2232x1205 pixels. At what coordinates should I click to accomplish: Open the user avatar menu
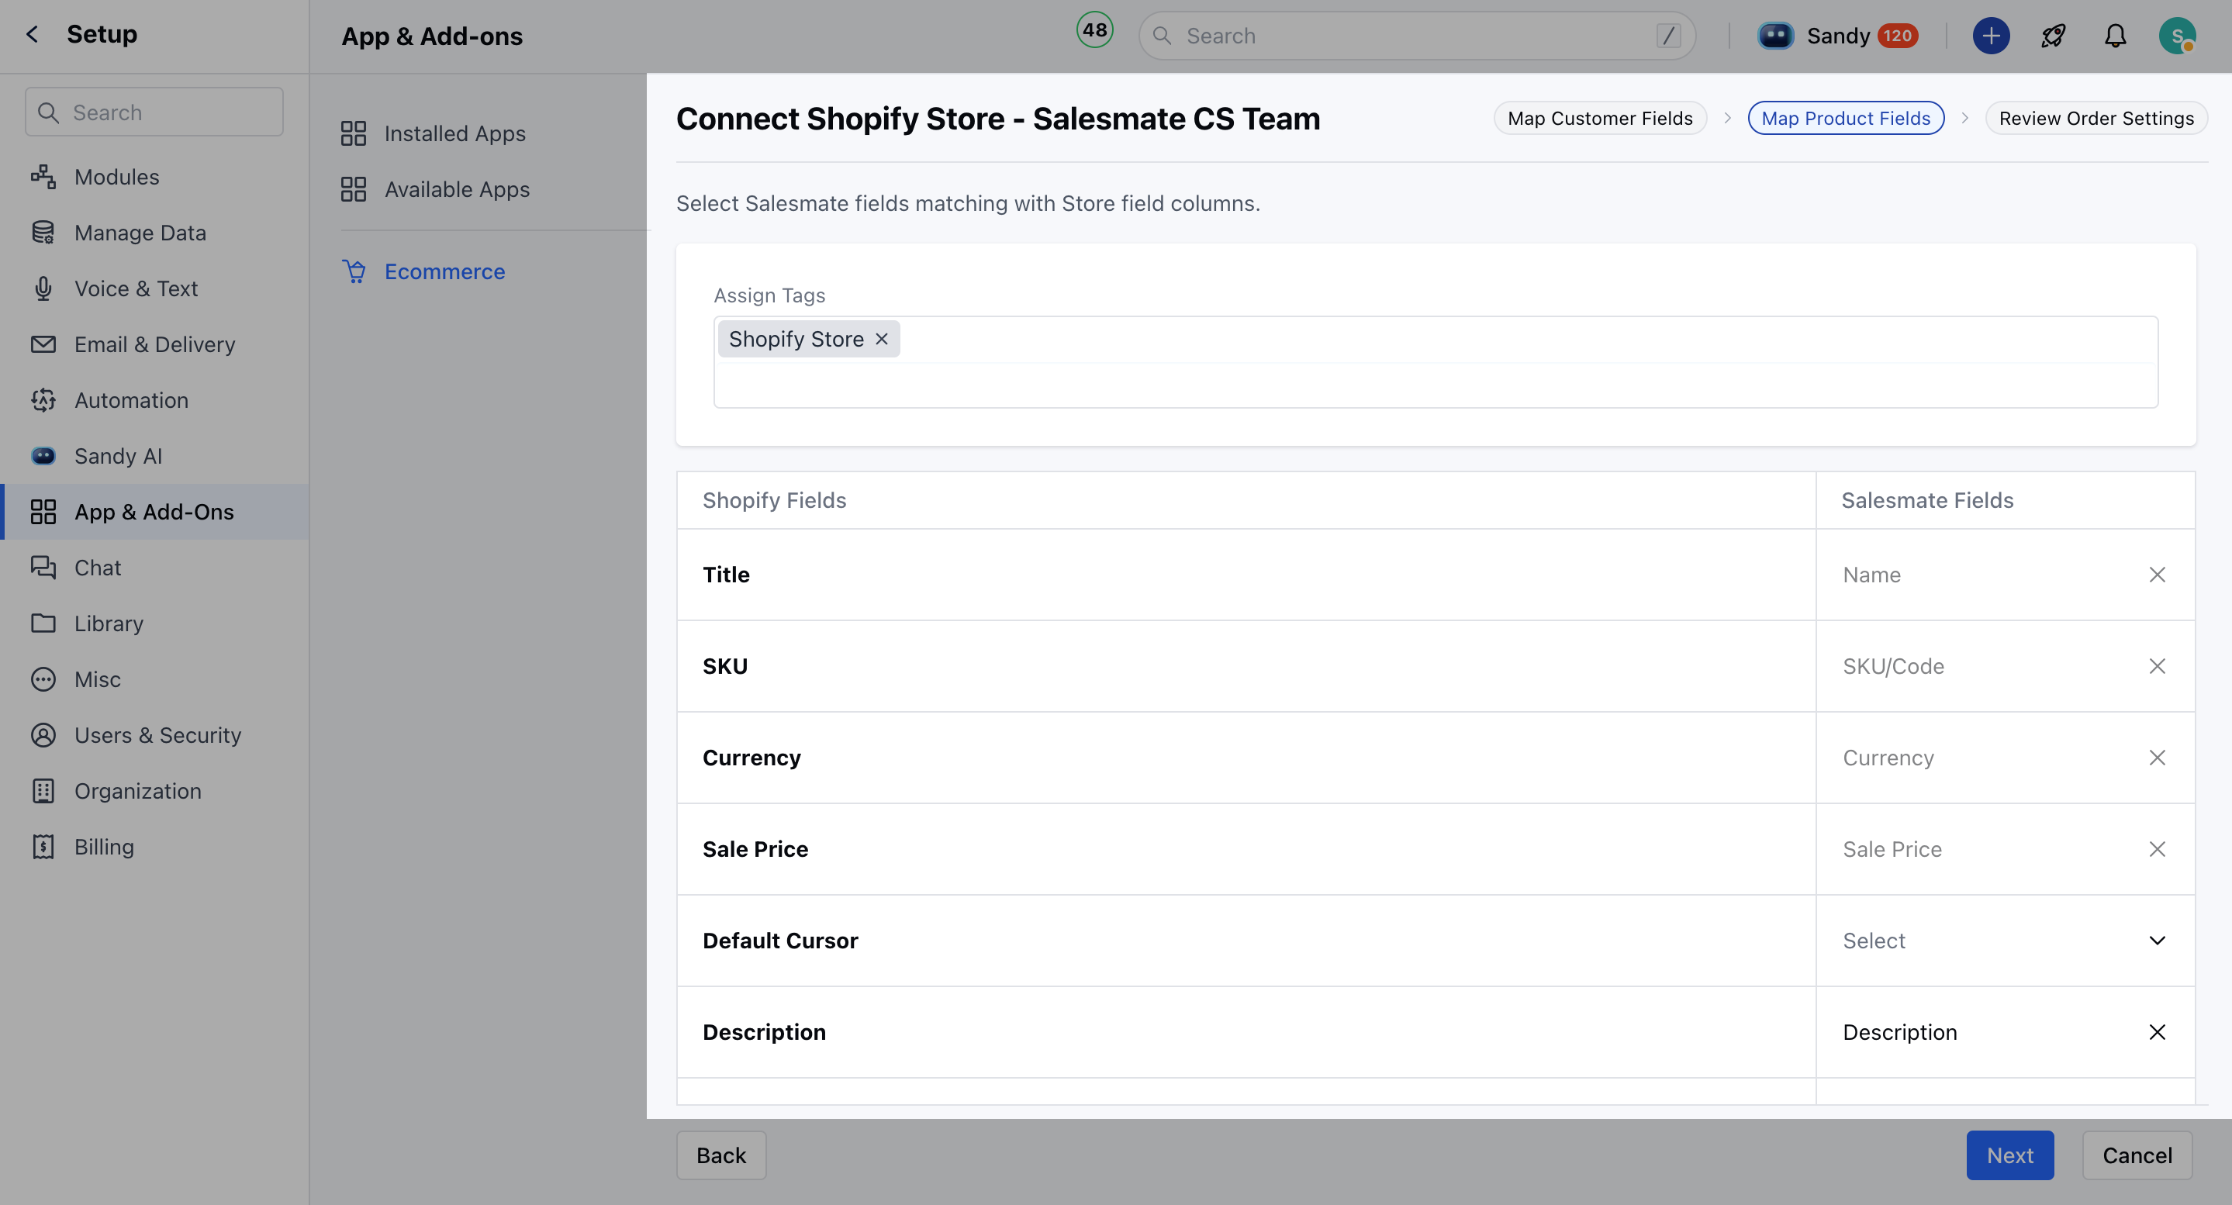[2176, 36]
